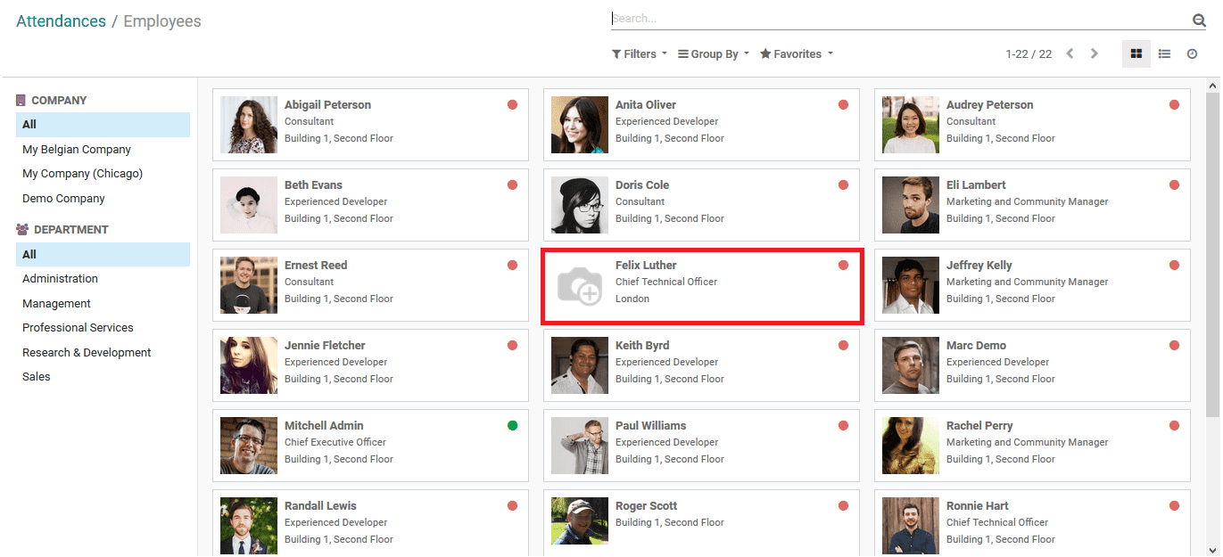Filter by My Company (Chicago)
Screen dimensions: 1223x557
pos(82,174)
